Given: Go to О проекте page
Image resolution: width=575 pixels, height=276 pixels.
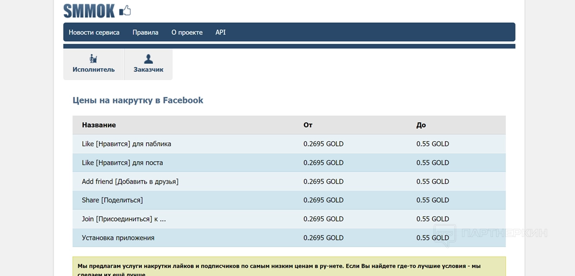Looking at the screenshot, I should (x=187, y=32).
